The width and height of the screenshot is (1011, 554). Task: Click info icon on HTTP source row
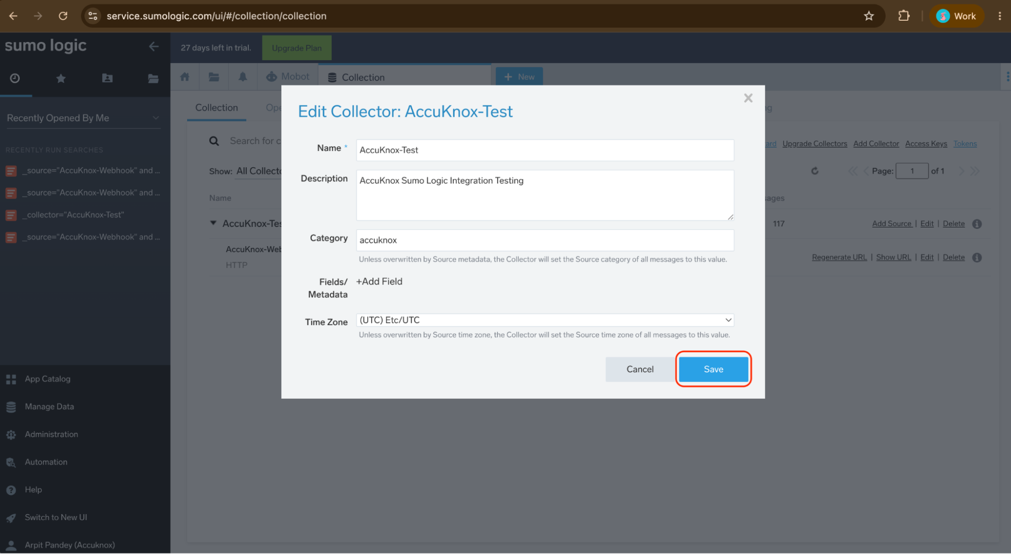pyautogui.click(x=977, y=258)
